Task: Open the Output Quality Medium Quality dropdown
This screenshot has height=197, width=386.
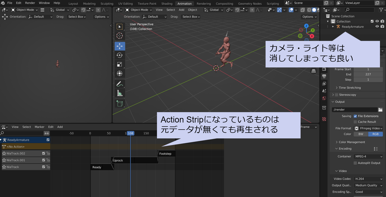Action: point(368,185)
